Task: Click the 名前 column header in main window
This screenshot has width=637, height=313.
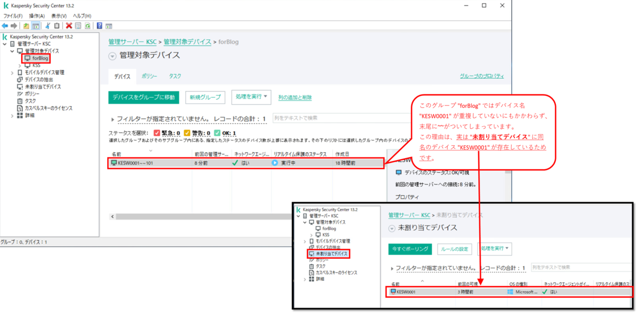Action: (150, 154)
